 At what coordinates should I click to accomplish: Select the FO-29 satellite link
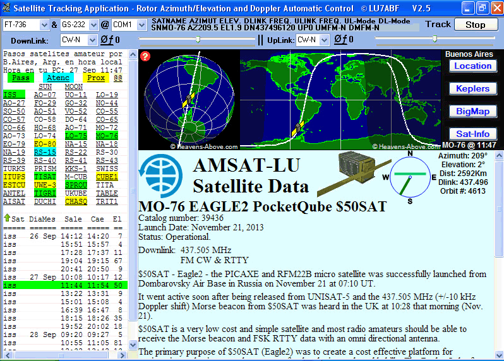(x=45, y=103)
